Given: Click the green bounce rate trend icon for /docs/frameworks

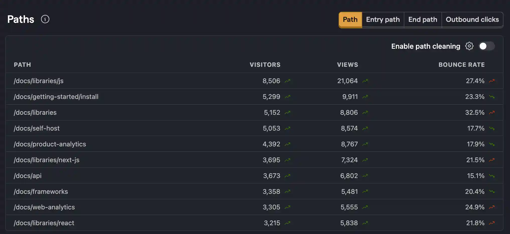Looking at the screenshot, I should coord(492,191).
